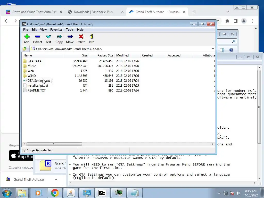Sort by Created column header
The height and width of the screenshot is (198, 264).
tap(153, 55)
